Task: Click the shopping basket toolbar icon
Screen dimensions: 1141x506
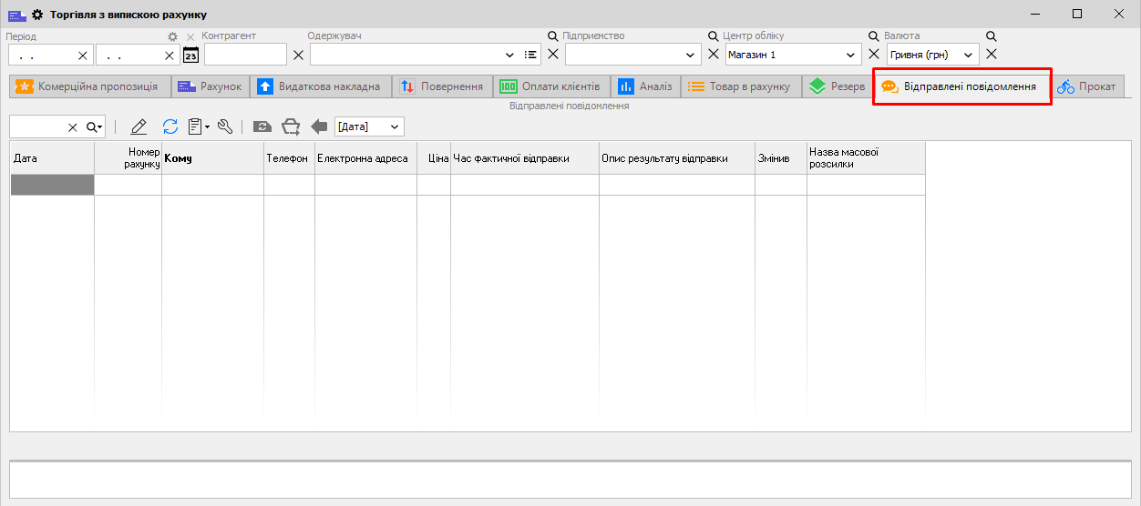Action: (290, 127)
